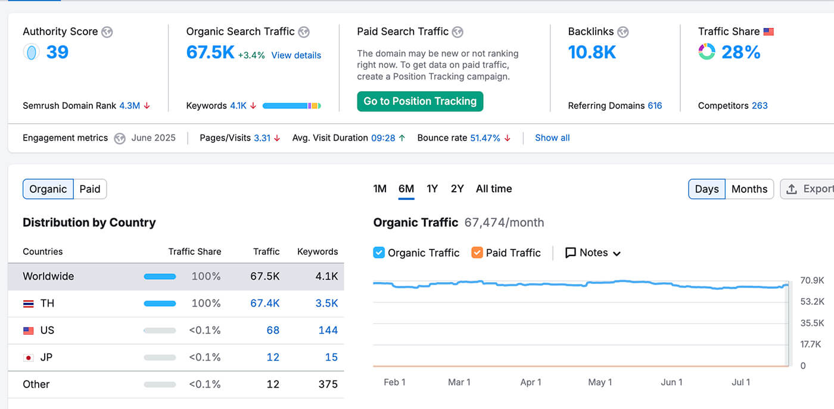Click the globe icon next to Authority Score

coord(107,32)
